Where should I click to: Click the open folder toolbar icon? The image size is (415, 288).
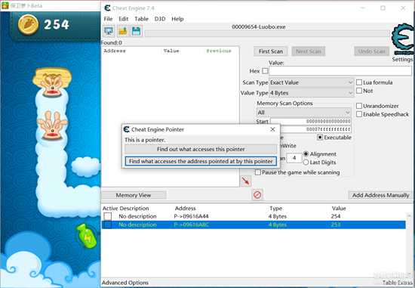pyautogui.click(x=123, y=31)
